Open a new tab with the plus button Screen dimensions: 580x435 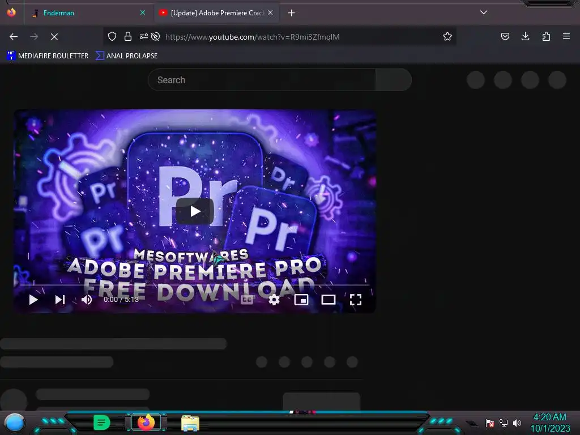[292, 13]
